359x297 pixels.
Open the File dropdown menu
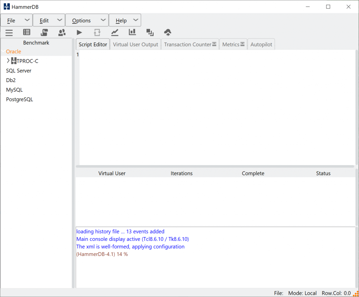pos(16,20)
